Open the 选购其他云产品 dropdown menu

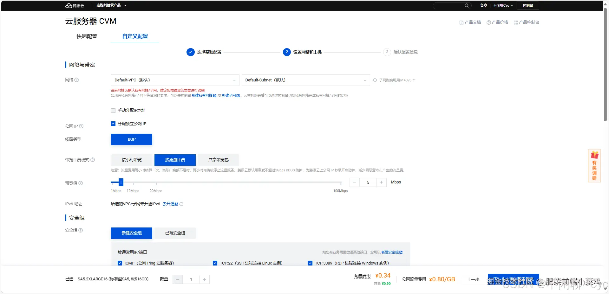111,5
